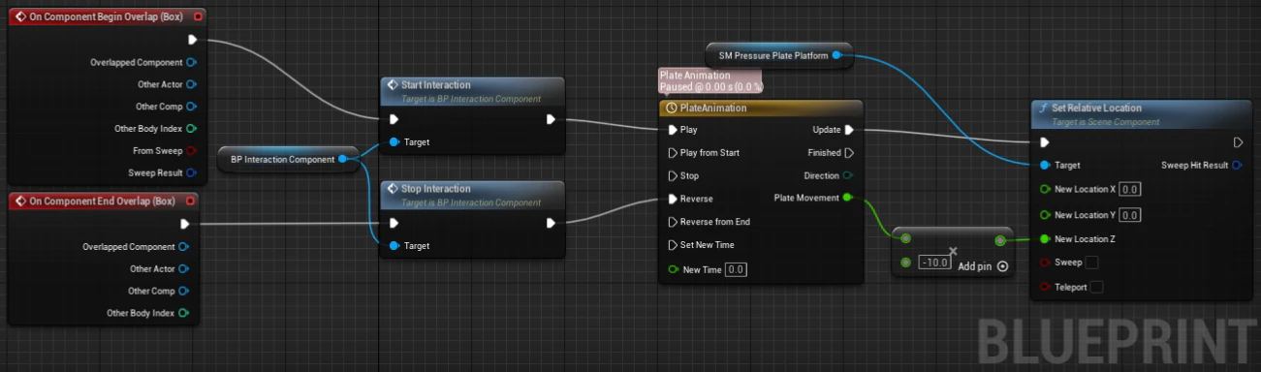Screen dimensions: 1261x372
Task: Select the SM Pressure Plate Platform variable node
Action: click(x=779, y=55)
